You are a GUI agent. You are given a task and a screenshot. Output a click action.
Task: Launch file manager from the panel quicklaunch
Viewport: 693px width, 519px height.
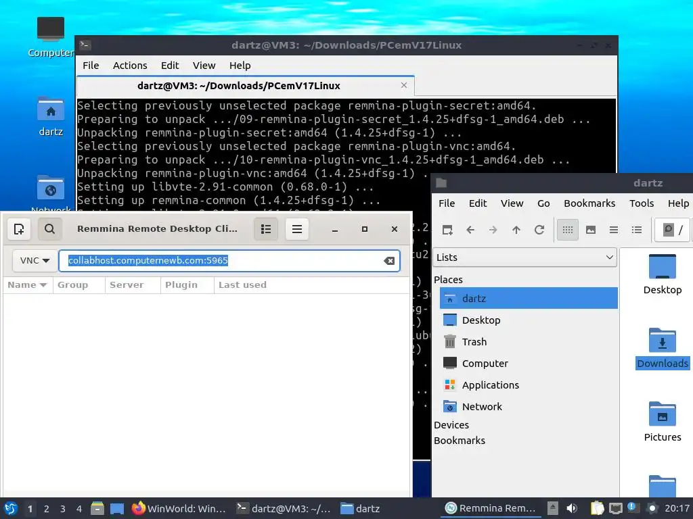click(x=97, y=508)
